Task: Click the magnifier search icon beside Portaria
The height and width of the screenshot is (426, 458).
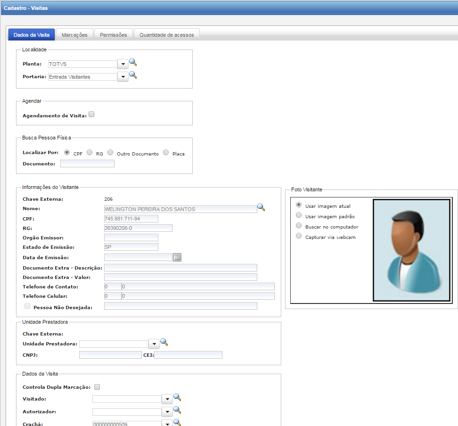Action: pos(133,75)
